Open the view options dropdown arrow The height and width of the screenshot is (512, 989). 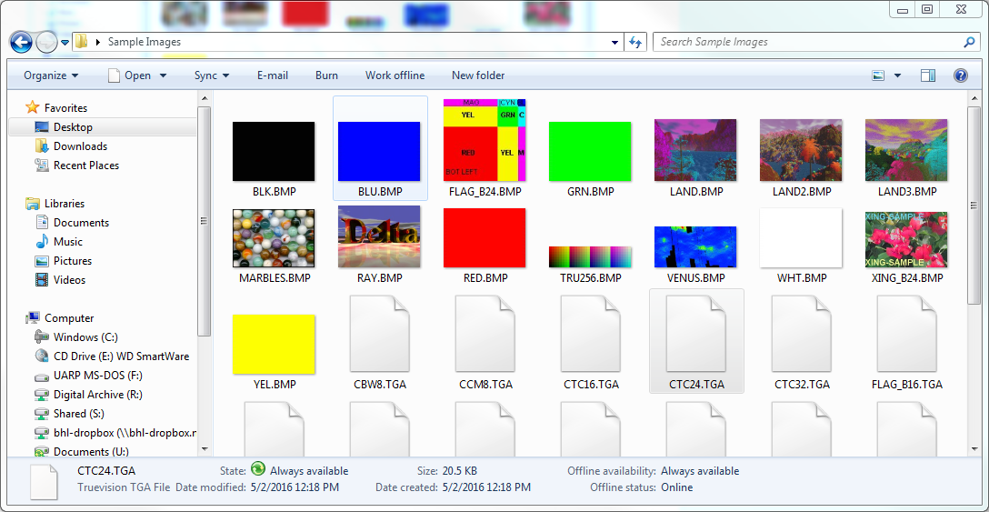point(897,75)
